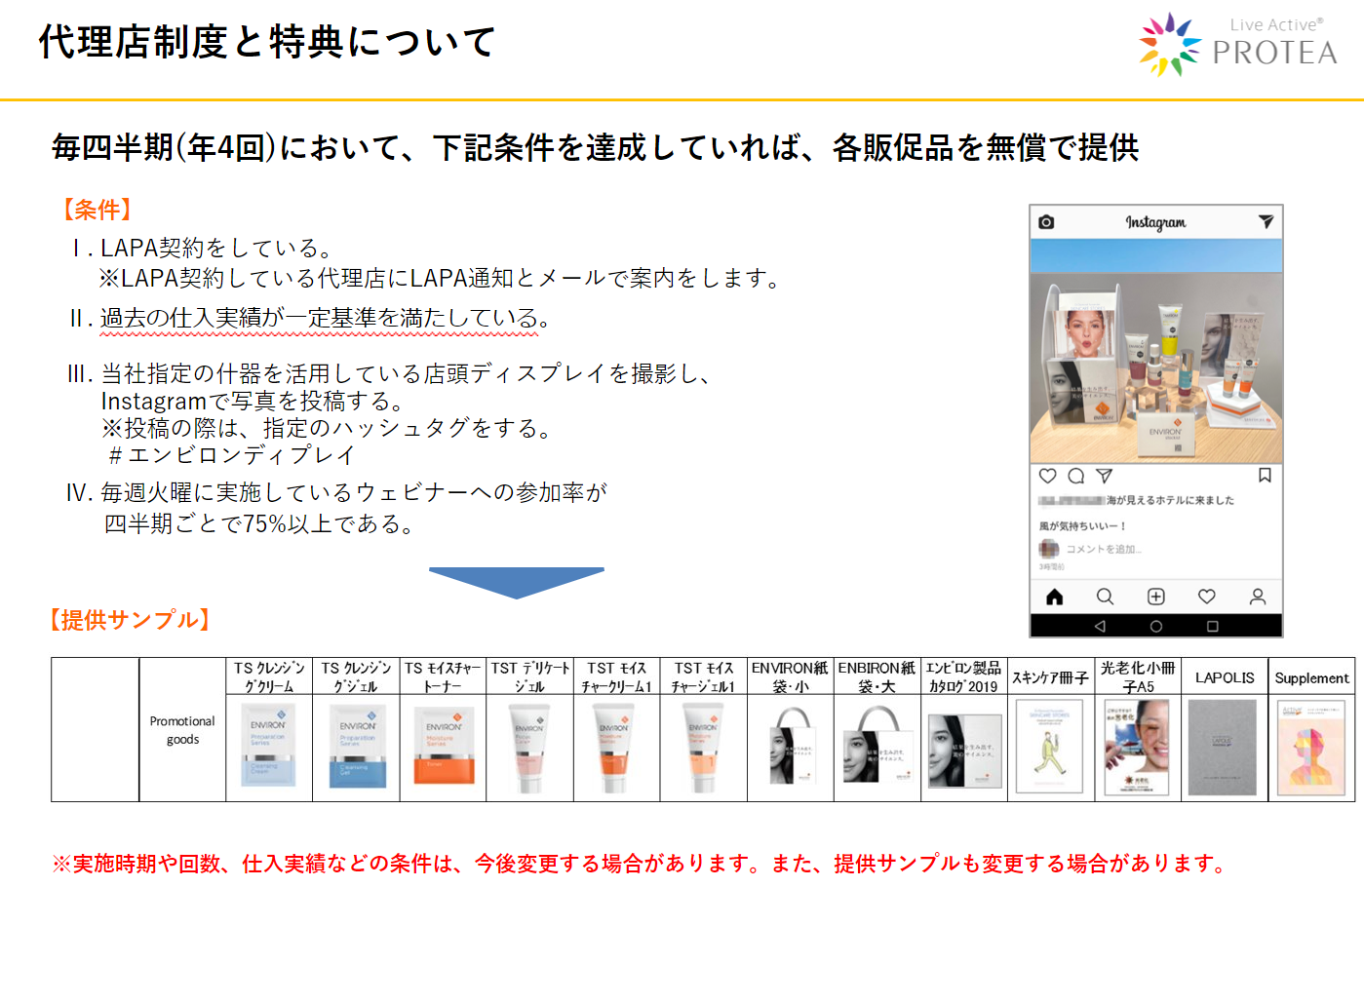
Task: Open activity heart in bottom navigation
Action: [1207, 597]
